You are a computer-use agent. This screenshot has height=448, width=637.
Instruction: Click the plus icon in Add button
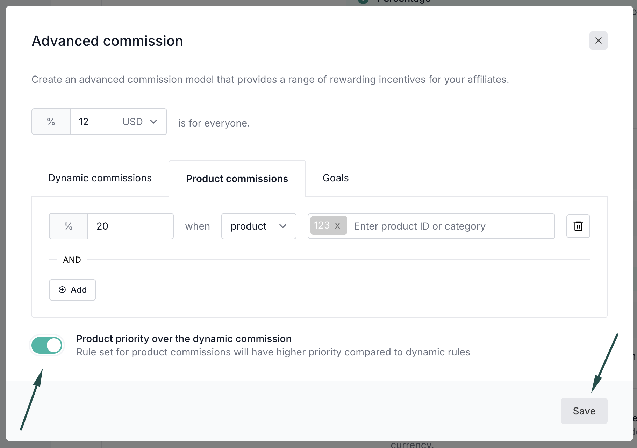click(62, 290)
